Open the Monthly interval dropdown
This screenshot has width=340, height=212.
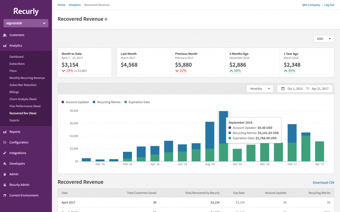tap(260, 89)
